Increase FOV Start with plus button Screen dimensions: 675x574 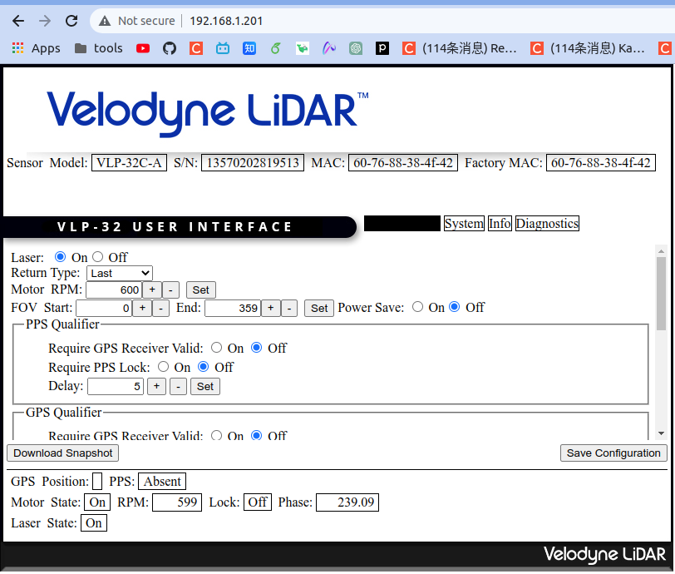click(x=142, y=308)
